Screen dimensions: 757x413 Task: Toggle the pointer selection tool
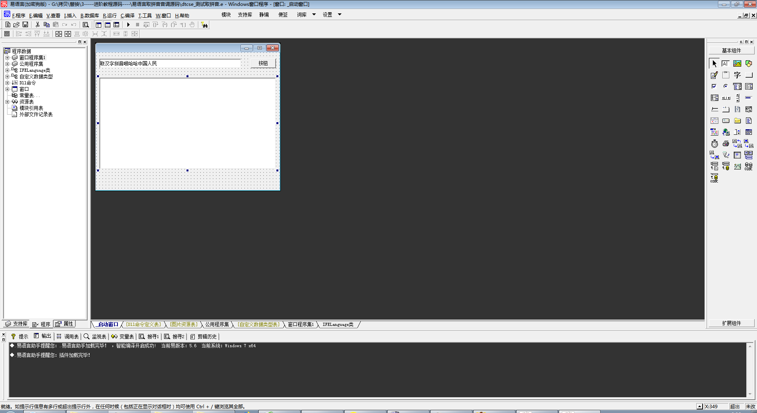click(714, 63)
